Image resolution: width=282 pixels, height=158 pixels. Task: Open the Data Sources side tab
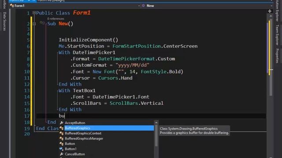click(x=5, y=22)
